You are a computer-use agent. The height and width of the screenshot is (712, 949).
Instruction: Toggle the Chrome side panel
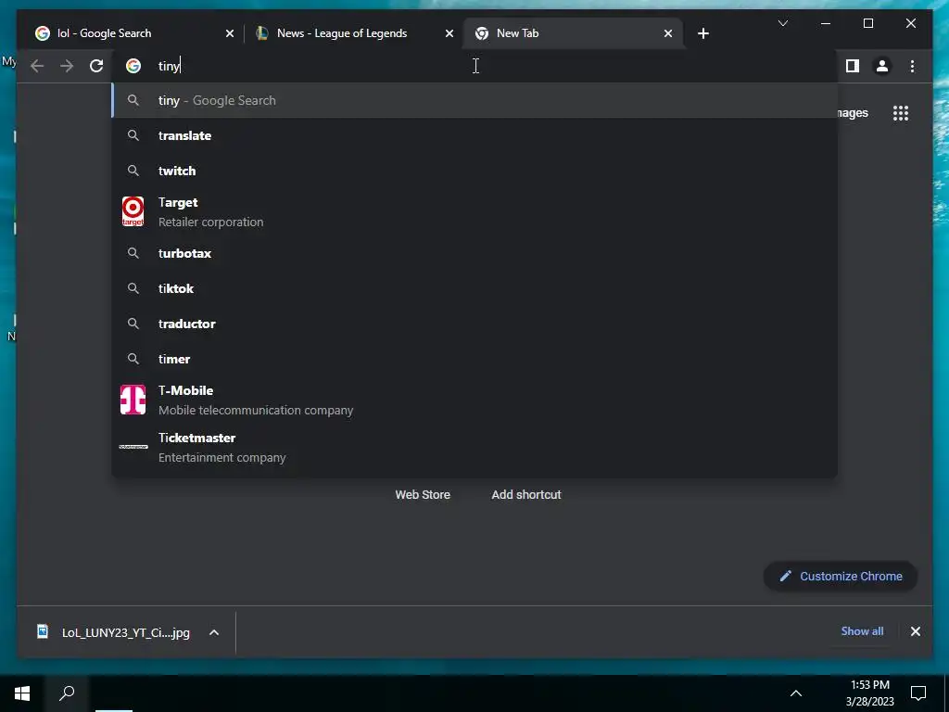(x=853, y=66)
